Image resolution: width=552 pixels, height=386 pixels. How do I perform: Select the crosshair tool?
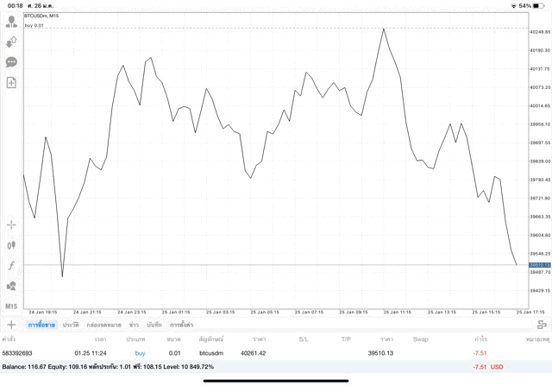(11, 225)
